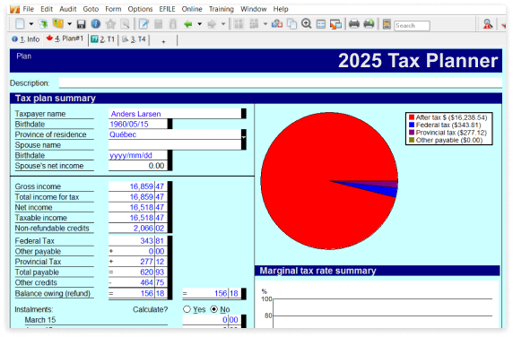Open the Window menu

coord(253,9)
